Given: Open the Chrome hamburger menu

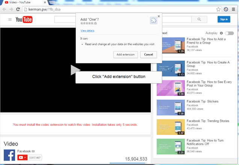Looking at the screenshot, I should [234, 9].
